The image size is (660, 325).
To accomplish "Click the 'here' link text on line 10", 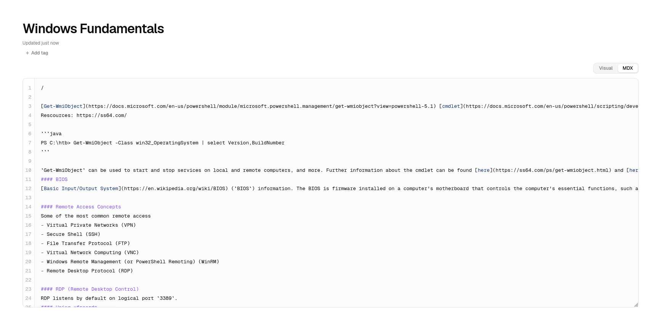I will coord(484,170).
